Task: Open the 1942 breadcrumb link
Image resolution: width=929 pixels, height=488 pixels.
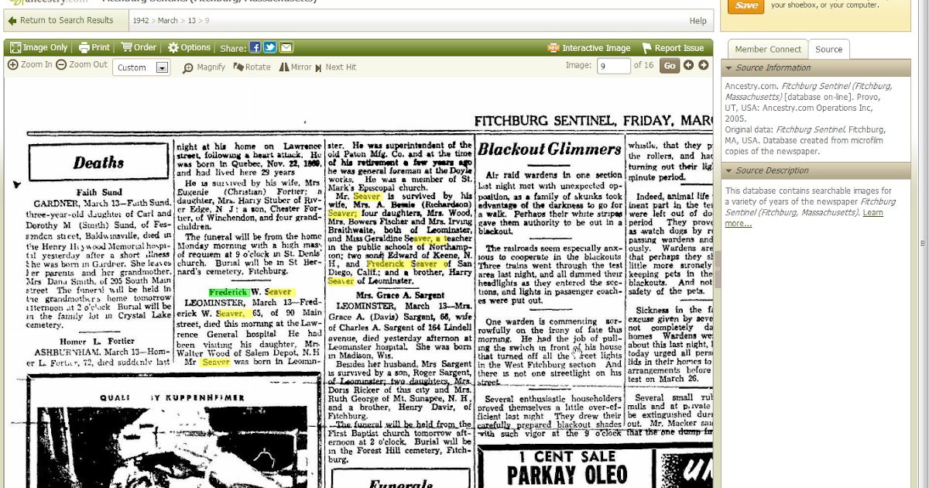Action: 141,20
